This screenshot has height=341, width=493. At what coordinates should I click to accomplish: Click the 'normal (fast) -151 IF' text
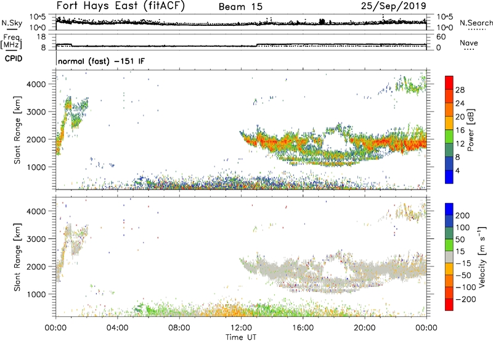(101, 61)
